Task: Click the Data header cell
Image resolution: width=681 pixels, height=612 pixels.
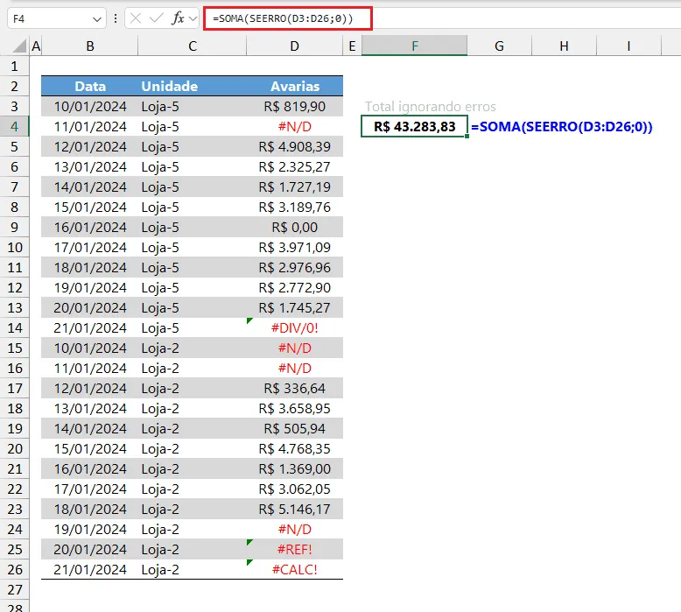Action: coord(90,86)
